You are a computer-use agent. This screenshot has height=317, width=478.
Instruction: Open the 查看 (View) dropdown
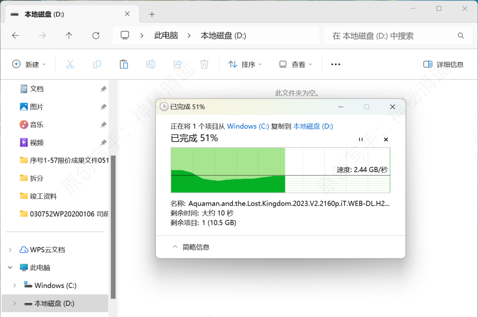296,65
